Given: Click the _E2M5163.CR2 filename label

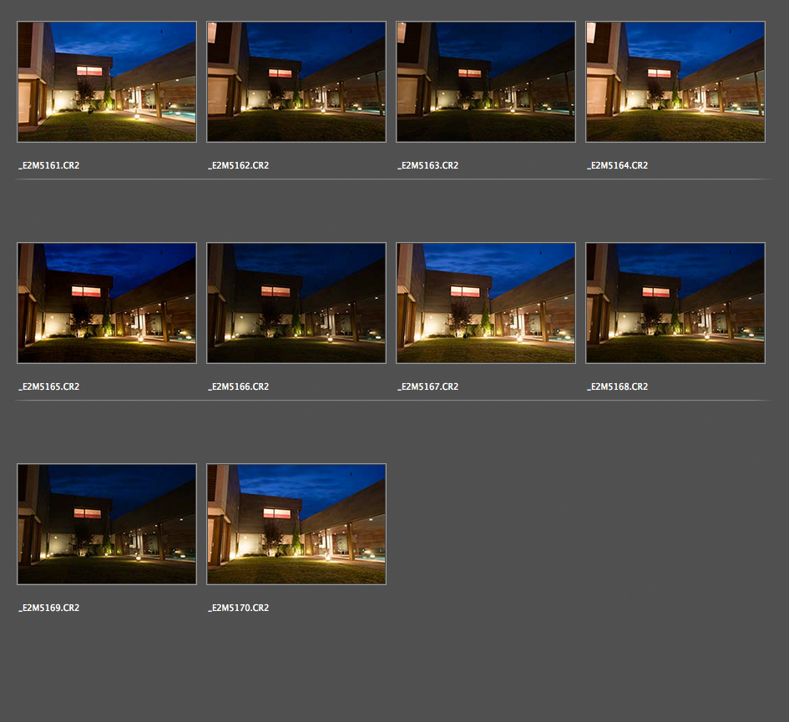Looking at the screenshot, I should coord(428,166).
